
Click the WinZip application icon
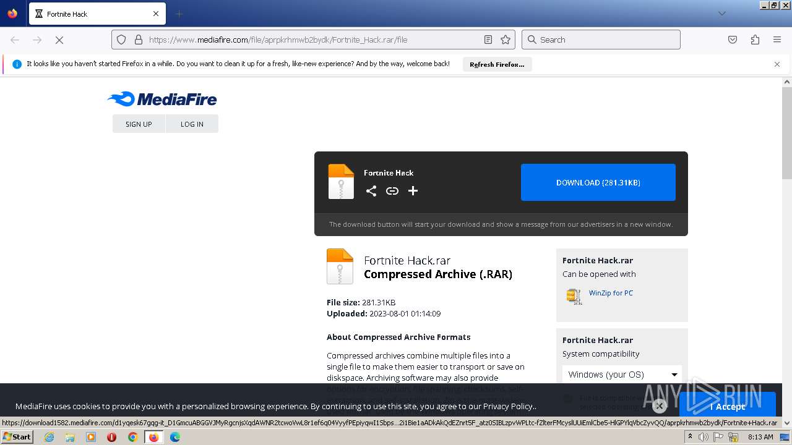coord(574,296)
